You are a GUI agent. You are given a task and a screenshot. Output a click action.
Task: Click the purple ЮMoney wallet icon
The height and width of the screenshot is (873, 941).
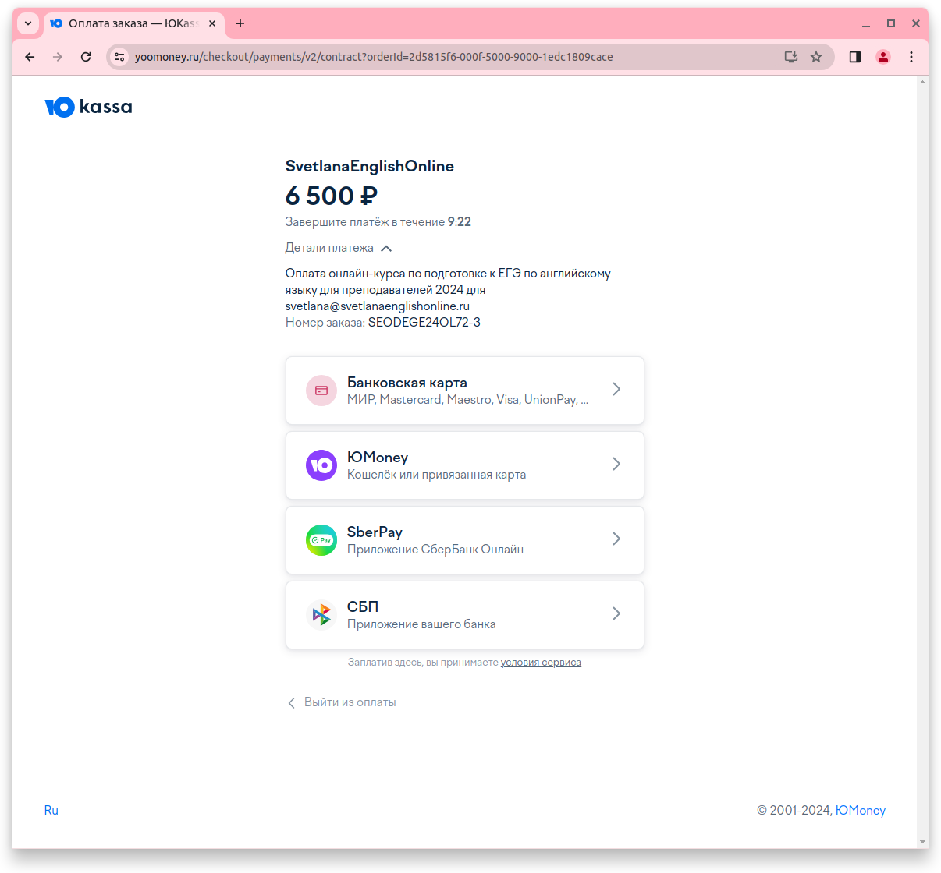(321, 465)
